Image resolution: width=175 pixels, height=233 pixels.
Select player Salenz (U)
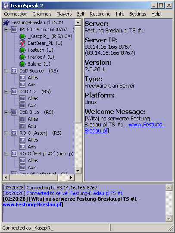pos(39,64)
